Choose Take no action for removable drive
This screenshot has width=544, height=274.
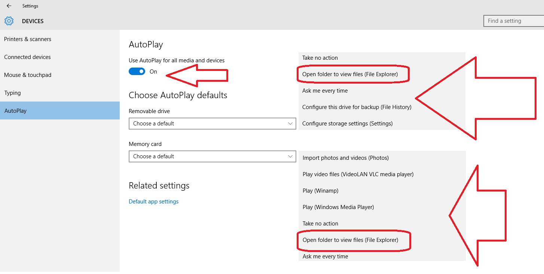(320, 57)
